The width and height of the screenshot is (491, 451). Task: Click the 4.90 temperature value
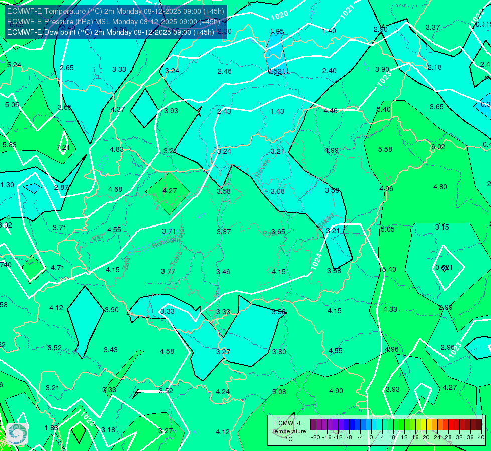tap(336, 391)
